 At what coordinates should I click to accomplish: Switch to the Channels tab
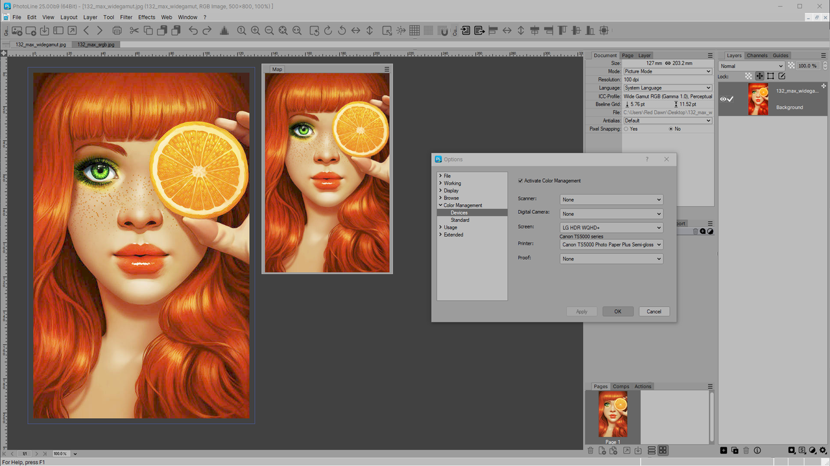coord(757,56)
